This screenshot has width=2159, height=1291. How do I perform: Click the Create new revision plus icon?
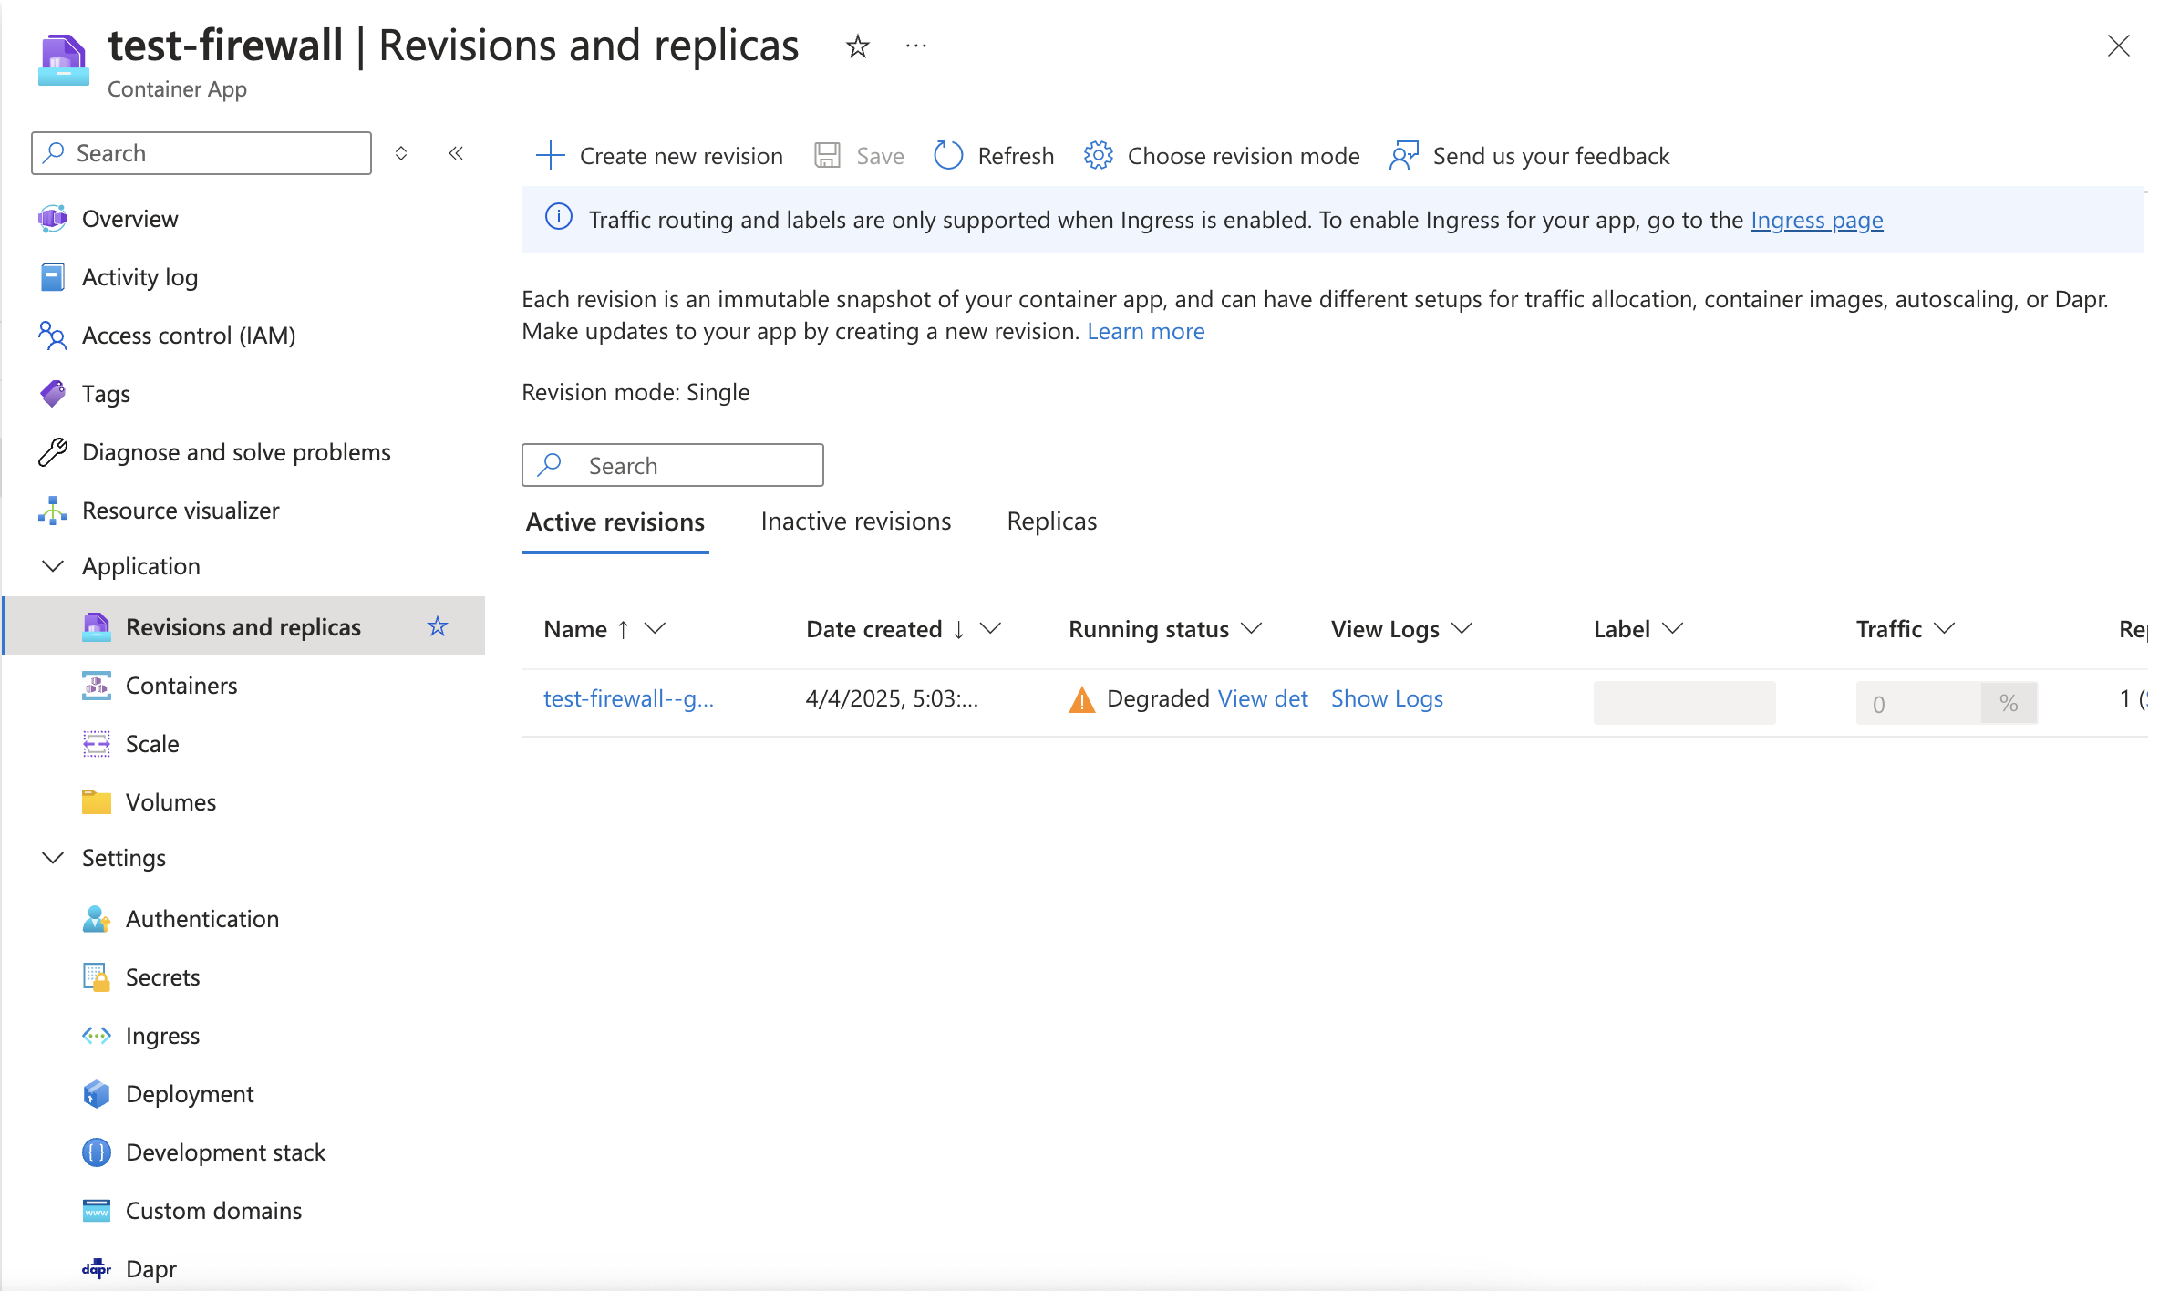[550, 155]
